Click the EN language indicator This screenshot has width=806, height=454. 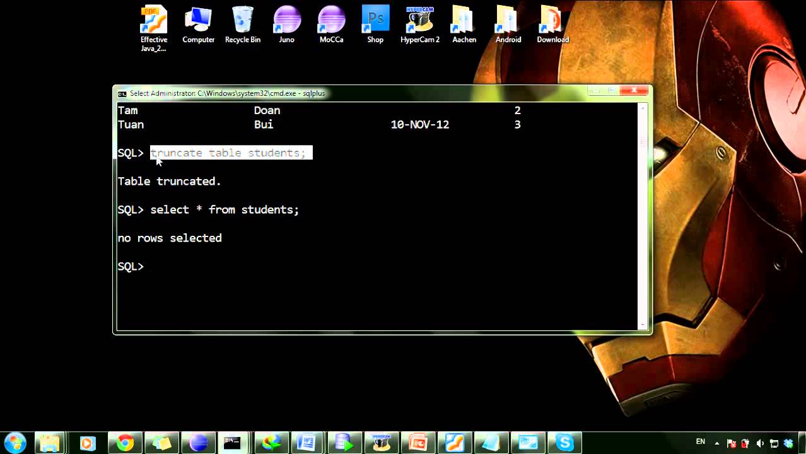click(x=701, y=442)
